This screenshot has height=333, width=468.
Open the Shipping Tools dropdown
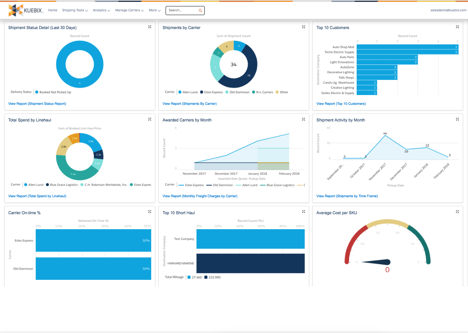click(75, 11)
